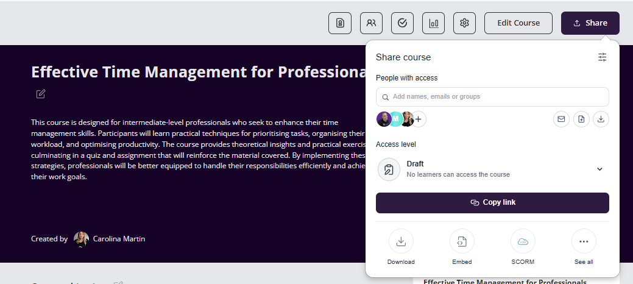Click the checkmark circle icon in toolbar
Viewport: 633px width, 284px height.
point(402,23)
